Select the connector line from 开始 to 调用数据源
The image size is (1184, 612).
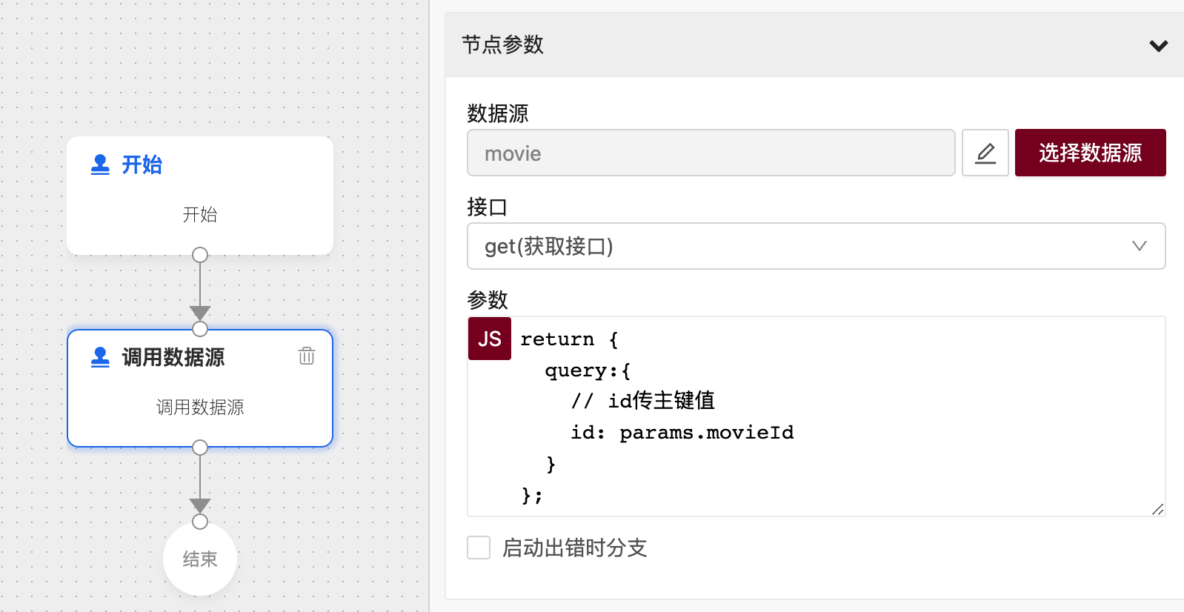(x=200, y=285)
